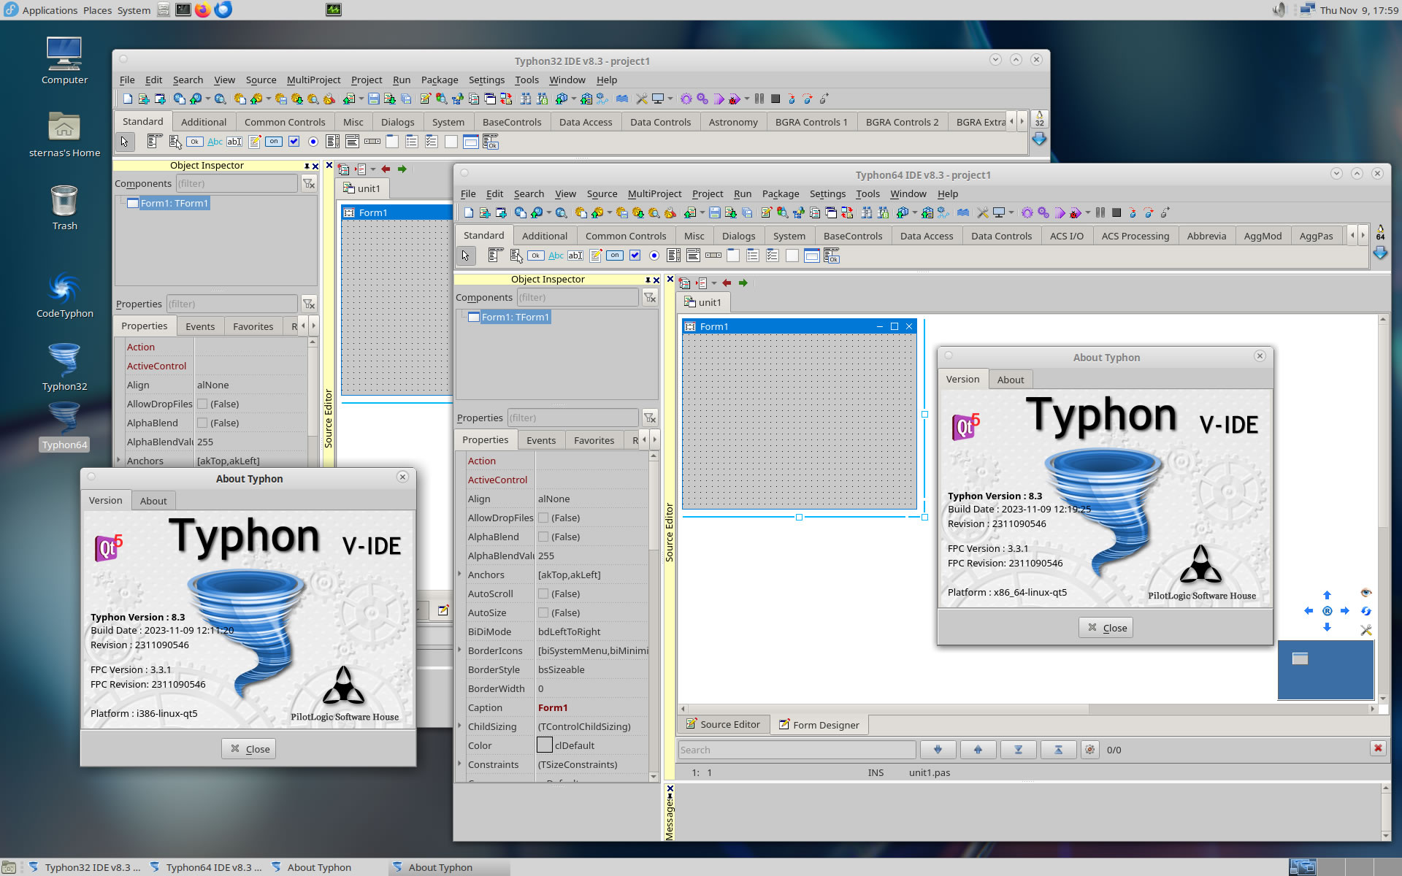Open dropdown arrow next to ladybug Run icon in Typhon64

(1088, 212)
